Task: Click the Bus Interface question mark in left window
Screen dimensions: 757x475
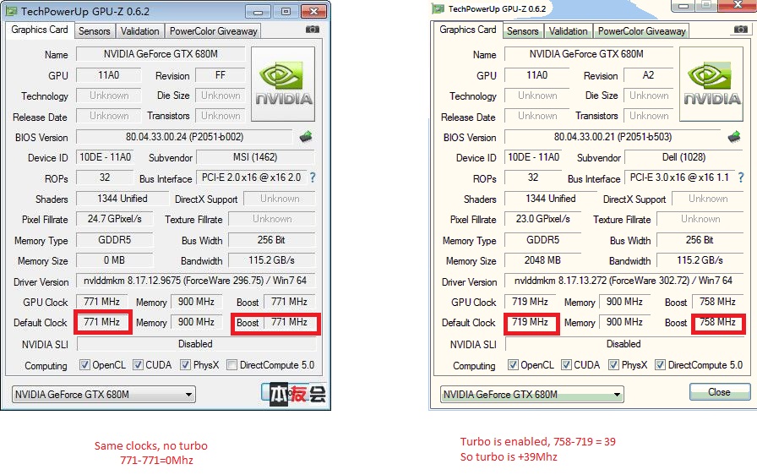Action: [313, 177]
